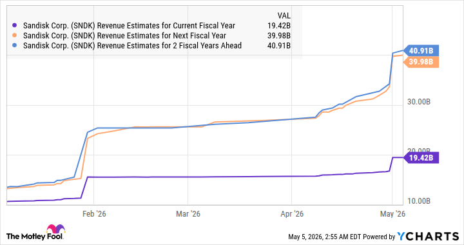Click the 10.00B y-axis label
The image size is (464, 245).
point(419,201)
